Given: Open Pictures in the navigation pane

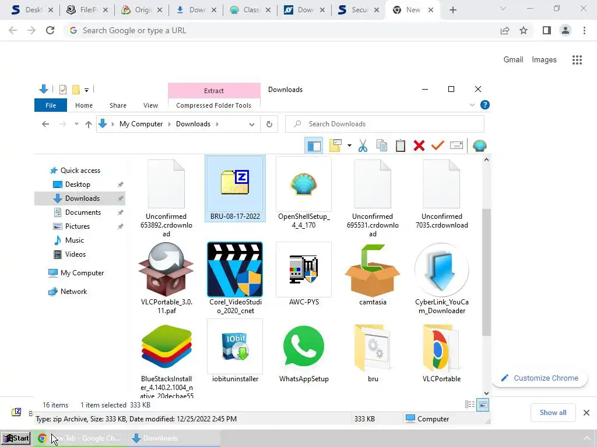Looking at the screenshot, I should [78, 226].
